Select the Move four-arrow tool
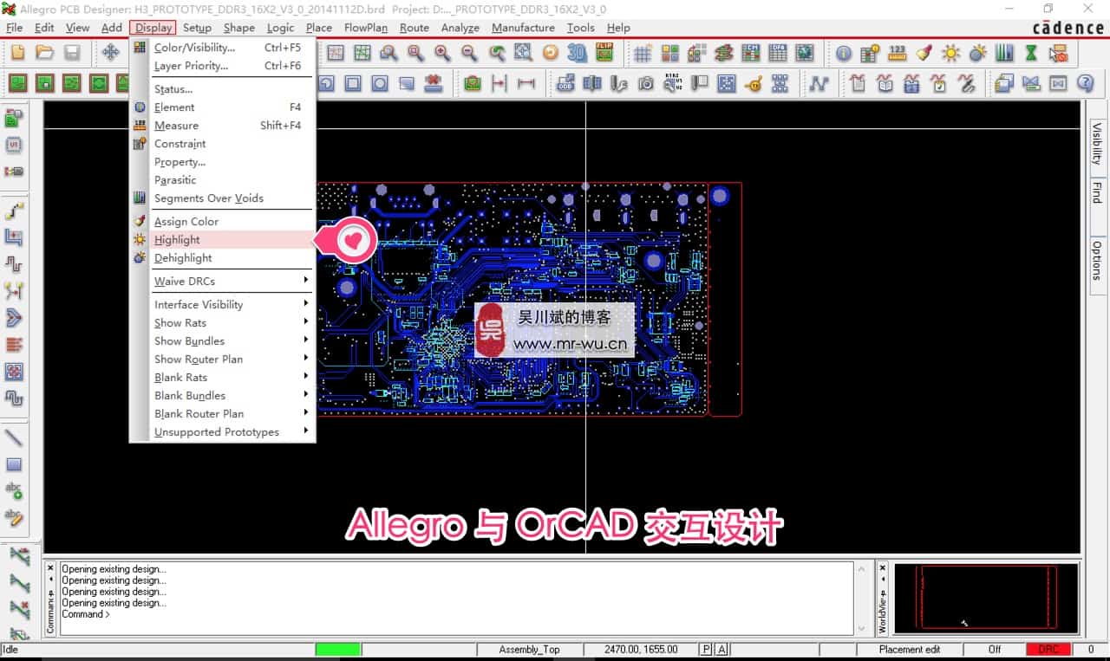The width and height of the screenshot is (1110, 661). (111, 53)
